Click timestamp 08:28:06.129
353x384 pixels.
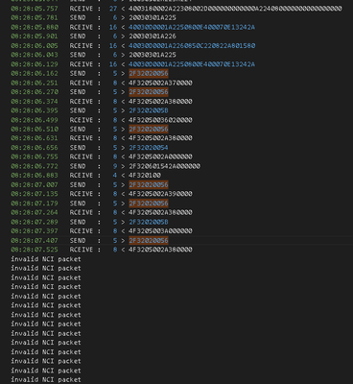pos(35,64)
